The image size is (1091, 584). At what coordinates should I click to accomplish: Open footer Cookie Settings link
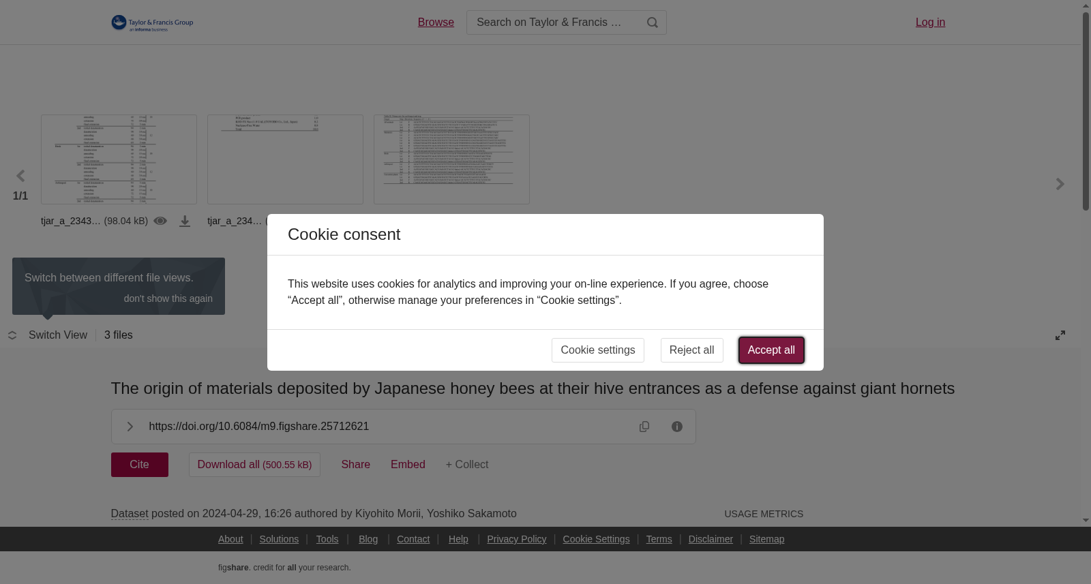point(596,539)
